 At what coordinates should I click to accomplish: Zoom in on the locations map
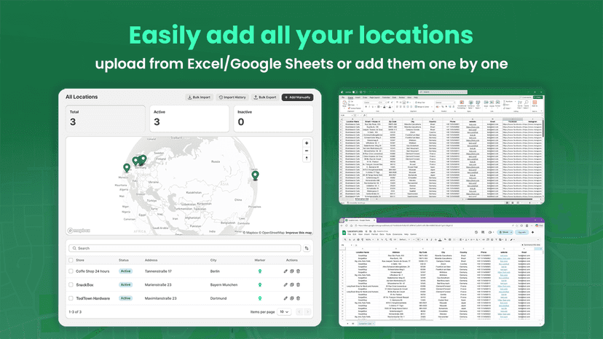(307, 143)
